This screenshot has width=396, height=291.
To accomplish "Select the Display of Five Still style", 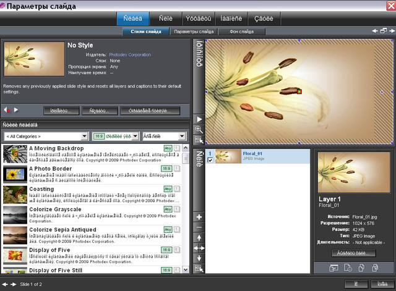I will (x=92, y=270).
